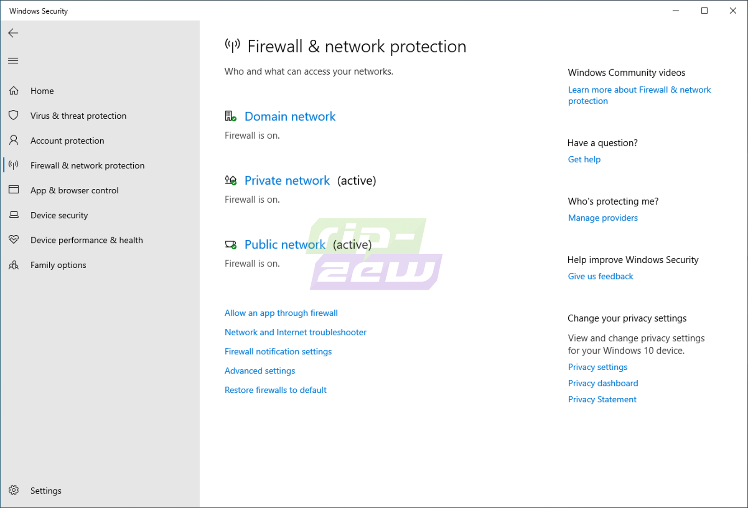Open Device security from the sidebar
This screenshot has height=508, width=748.
coord(59,215)
